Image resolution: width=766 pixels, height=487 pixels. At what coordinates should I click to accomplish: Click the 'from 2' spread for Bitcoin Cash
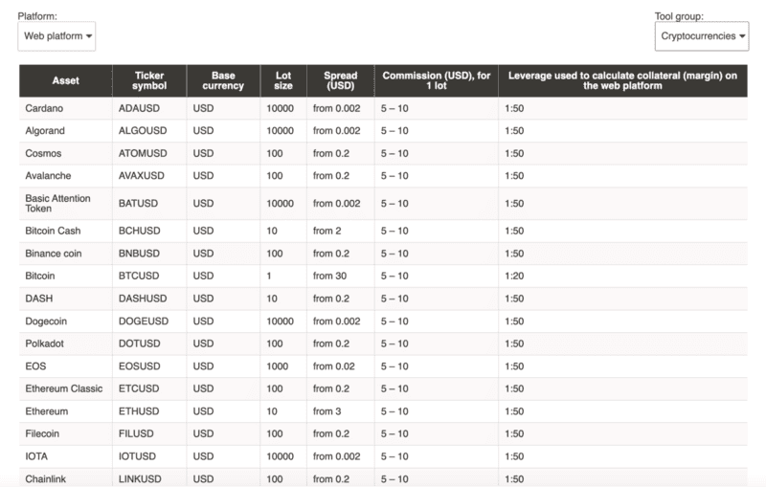click(x=327, y=231)
